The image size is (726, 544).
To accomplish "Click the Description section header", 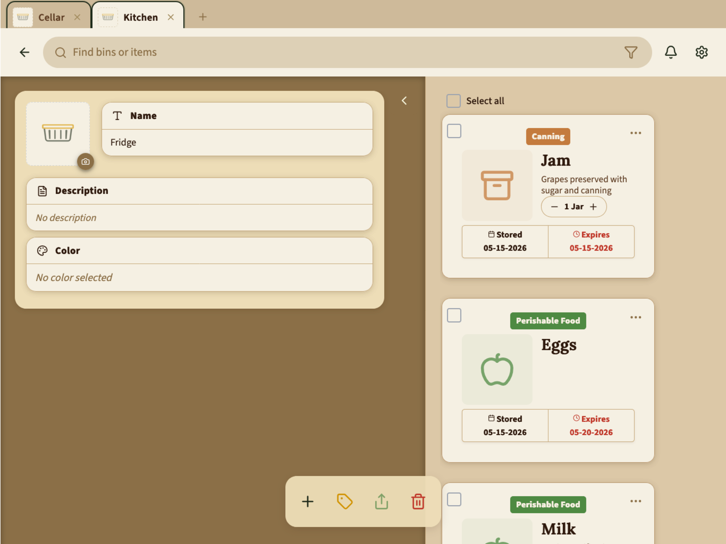I will pos(199,191).
